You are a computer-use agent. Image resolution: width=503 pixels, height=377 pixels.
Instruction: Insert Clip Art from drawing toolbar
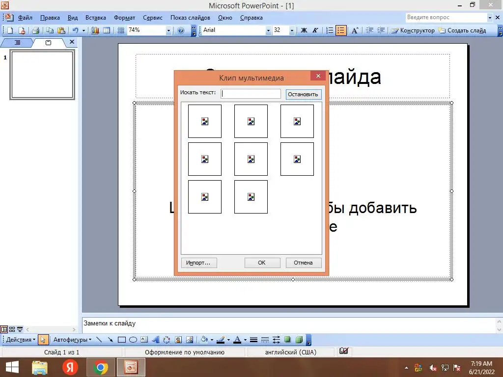click(178, 340)
